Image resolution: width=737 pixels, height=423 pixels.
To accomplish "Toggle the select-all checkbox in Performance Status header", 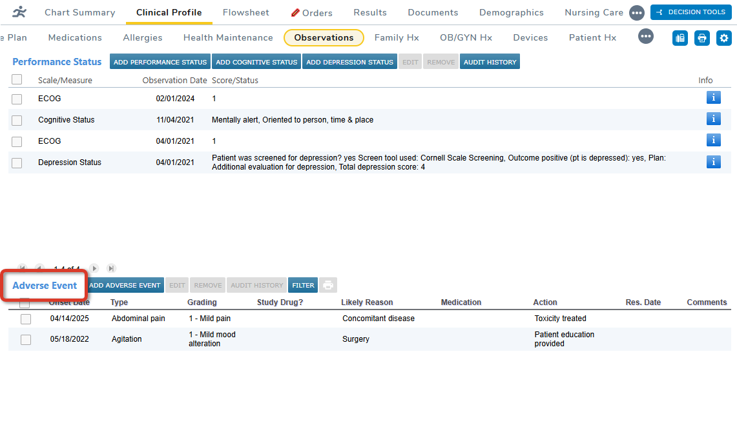I will point(17,79).
